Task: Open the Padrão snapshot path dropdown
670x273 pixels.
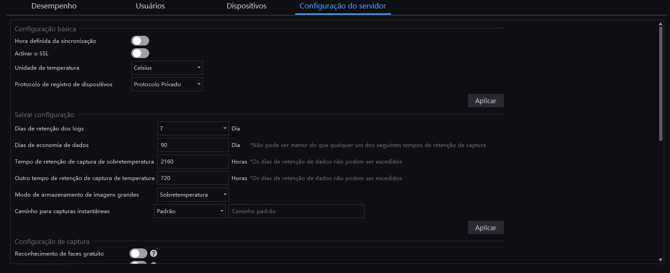Action: [190, 211]
